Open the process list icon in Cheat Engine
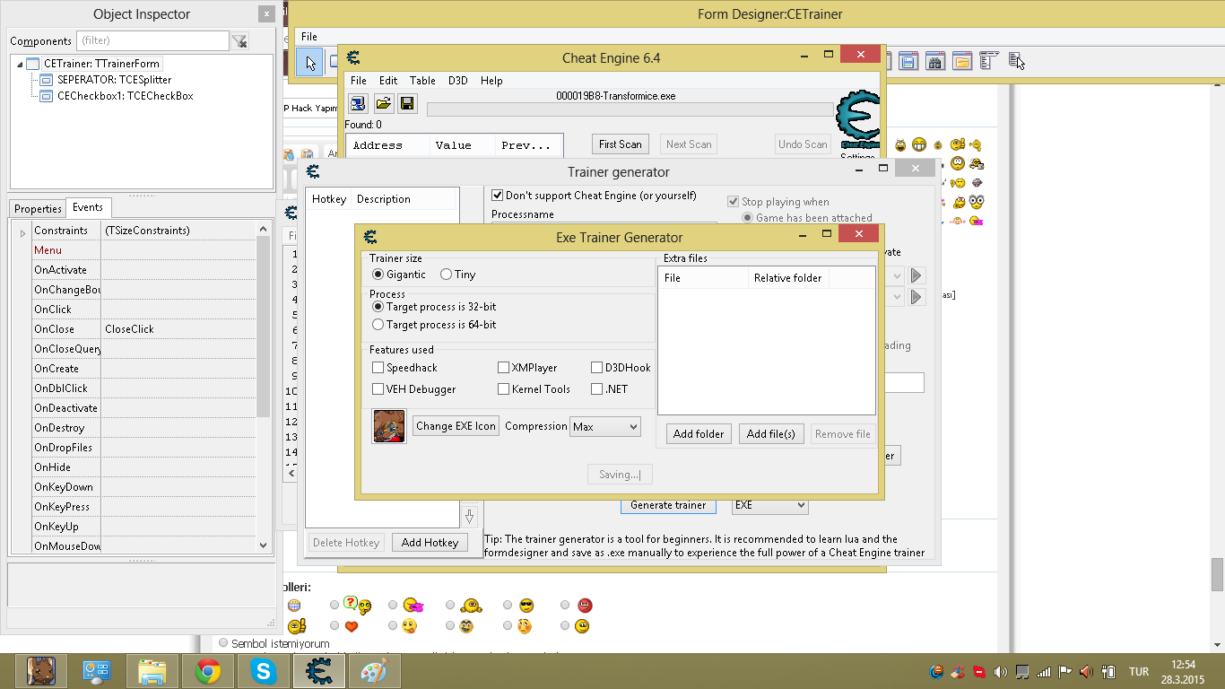 pyautogui.click(x=358, y=103)
